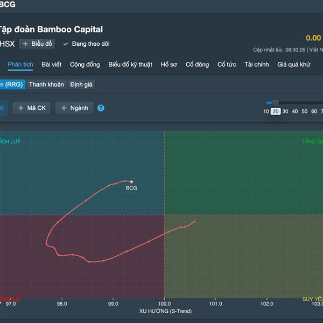Click the 98.0 axis tick label

point(62,304)
